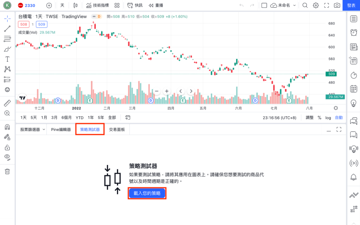Click the undo arrow
Image resolution: width=360 pixels, height=225 pixels.
click(x=241, y=5)
